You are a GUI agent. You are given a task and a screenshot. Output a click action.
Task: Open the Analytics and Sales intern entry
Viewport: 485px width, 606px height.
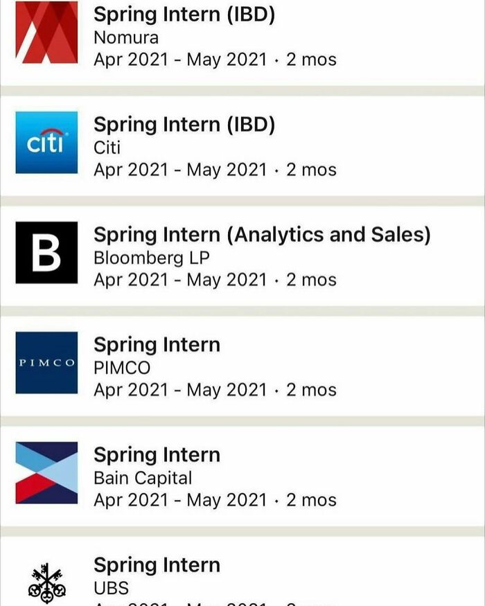(x=263, y=234)
